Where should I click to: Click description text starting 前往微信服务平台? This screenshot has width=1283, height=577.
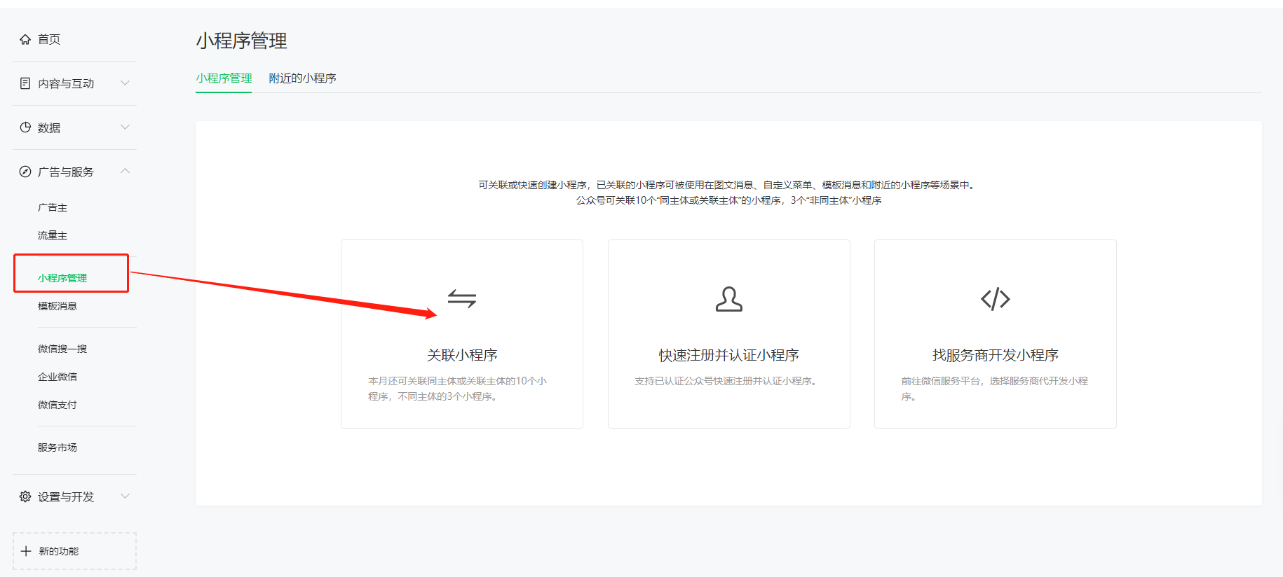(x=995, y=389)
